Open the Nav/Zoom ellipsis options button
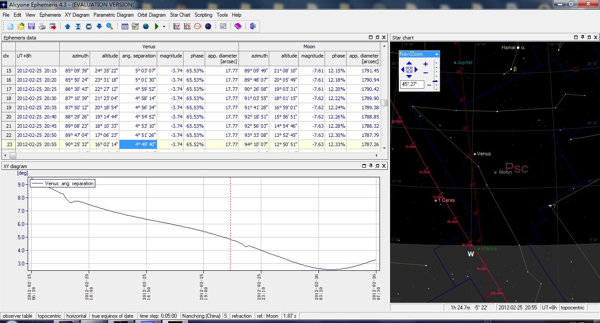This screenshot has width=600, height=323. 429,85
